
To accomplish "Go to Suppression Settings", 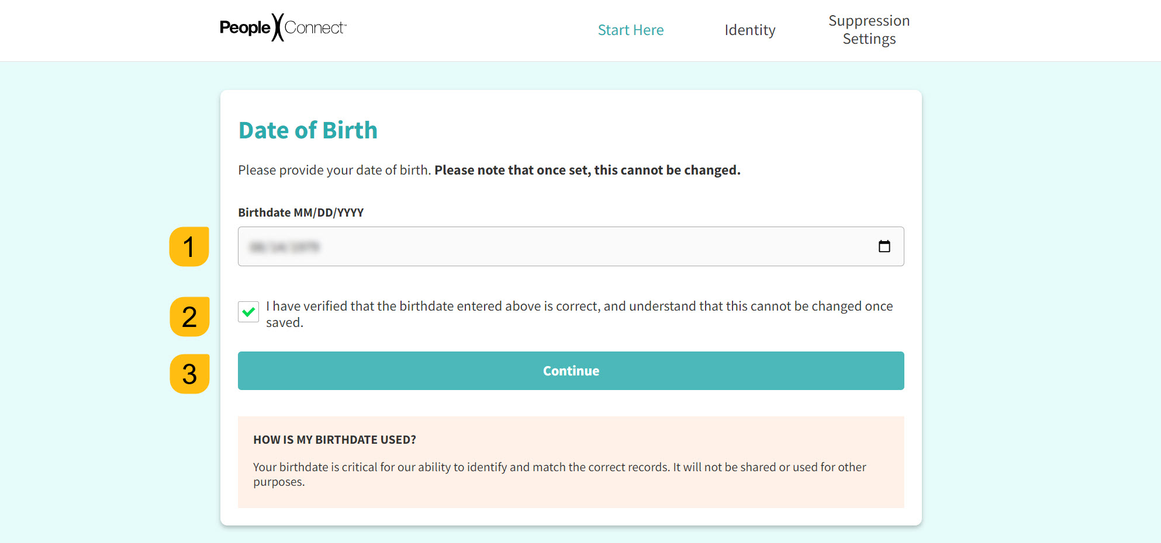I will coord(869,30).
